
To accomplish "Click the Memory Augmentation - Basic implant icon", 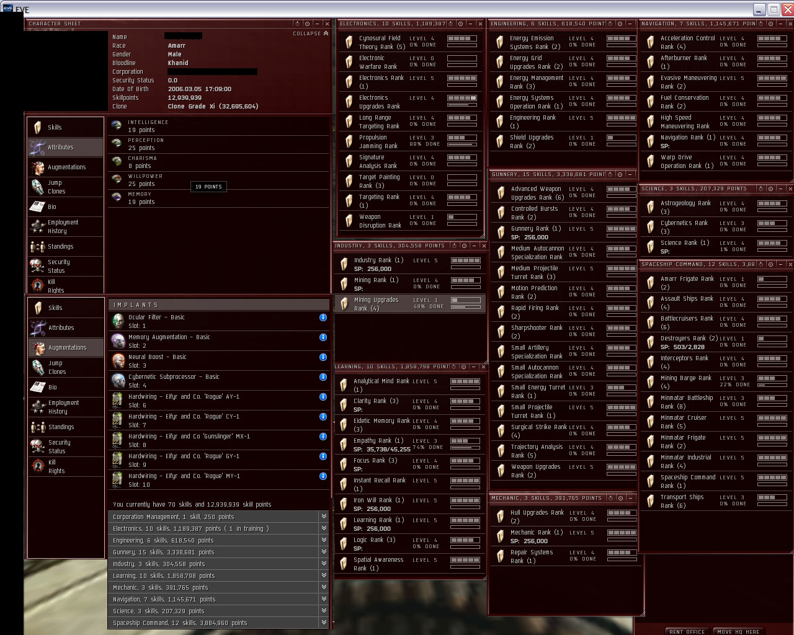I will 118,340.
